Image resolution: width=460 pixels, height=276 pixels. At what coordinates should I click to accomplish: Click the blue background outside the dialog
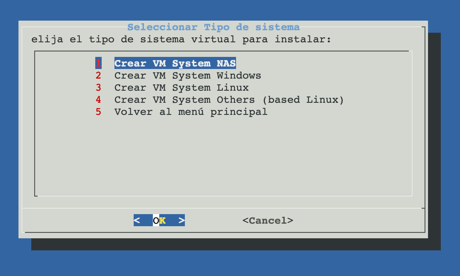228,263
